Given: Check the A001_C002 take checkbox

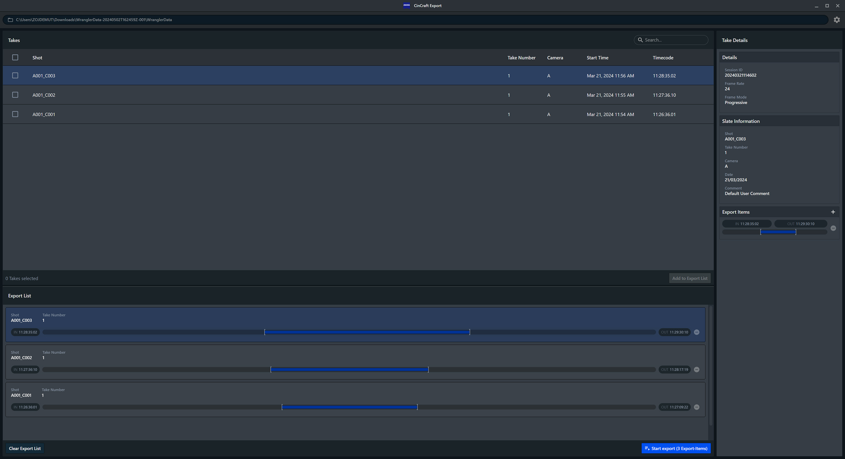Looking at the screenshot, I should click(x=15, y=95).
